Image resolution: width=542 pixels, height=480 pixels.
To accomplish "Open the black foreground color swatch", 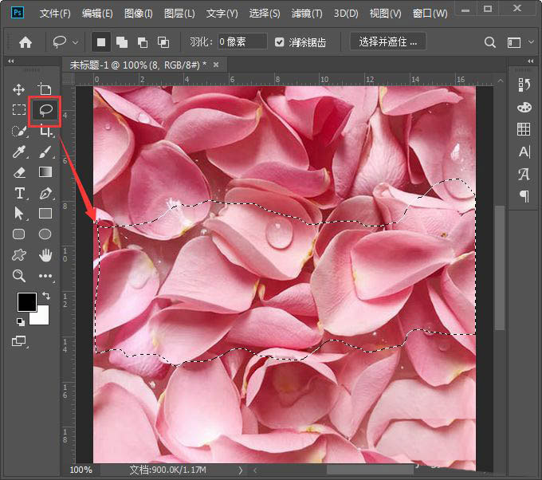I will (x=27, y=302).
